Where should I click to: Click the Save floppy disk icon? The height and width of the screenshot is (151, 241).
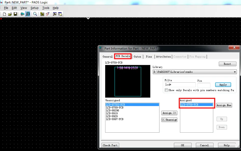pyautogui.click(x=15, y=14)
